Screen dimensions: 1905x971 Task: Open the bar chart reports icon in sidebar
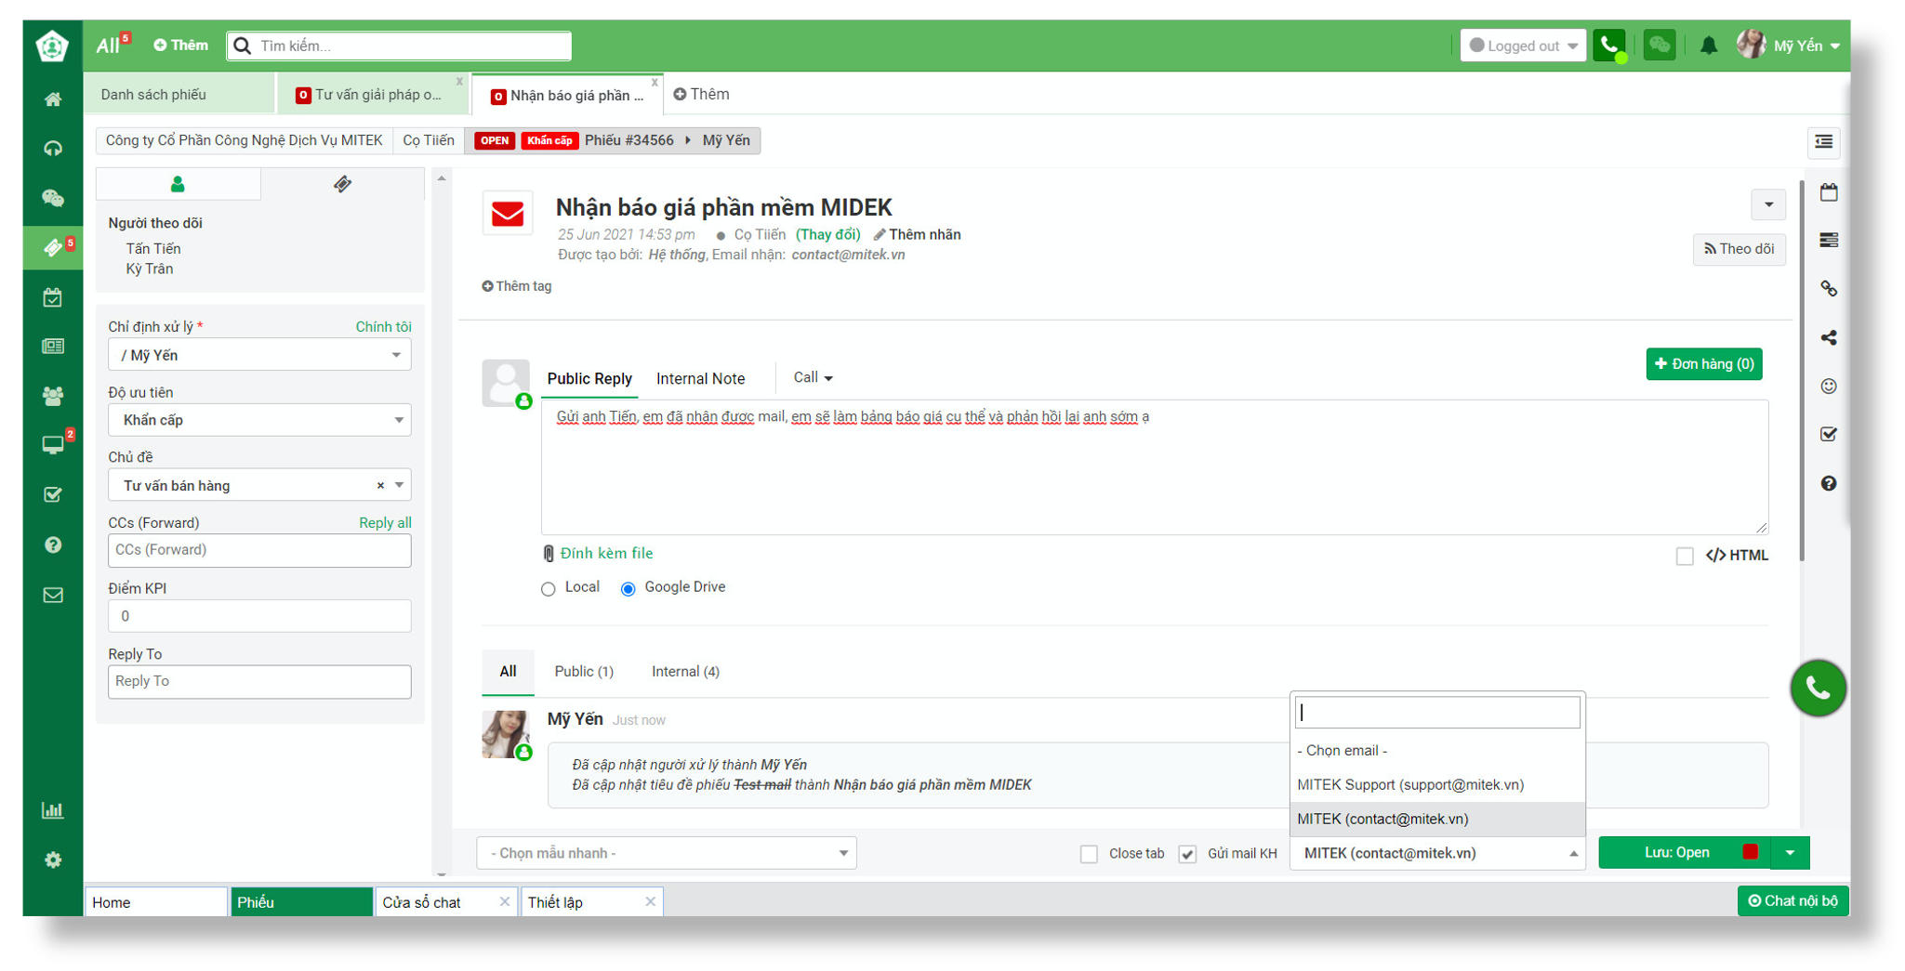click(53, 810)
